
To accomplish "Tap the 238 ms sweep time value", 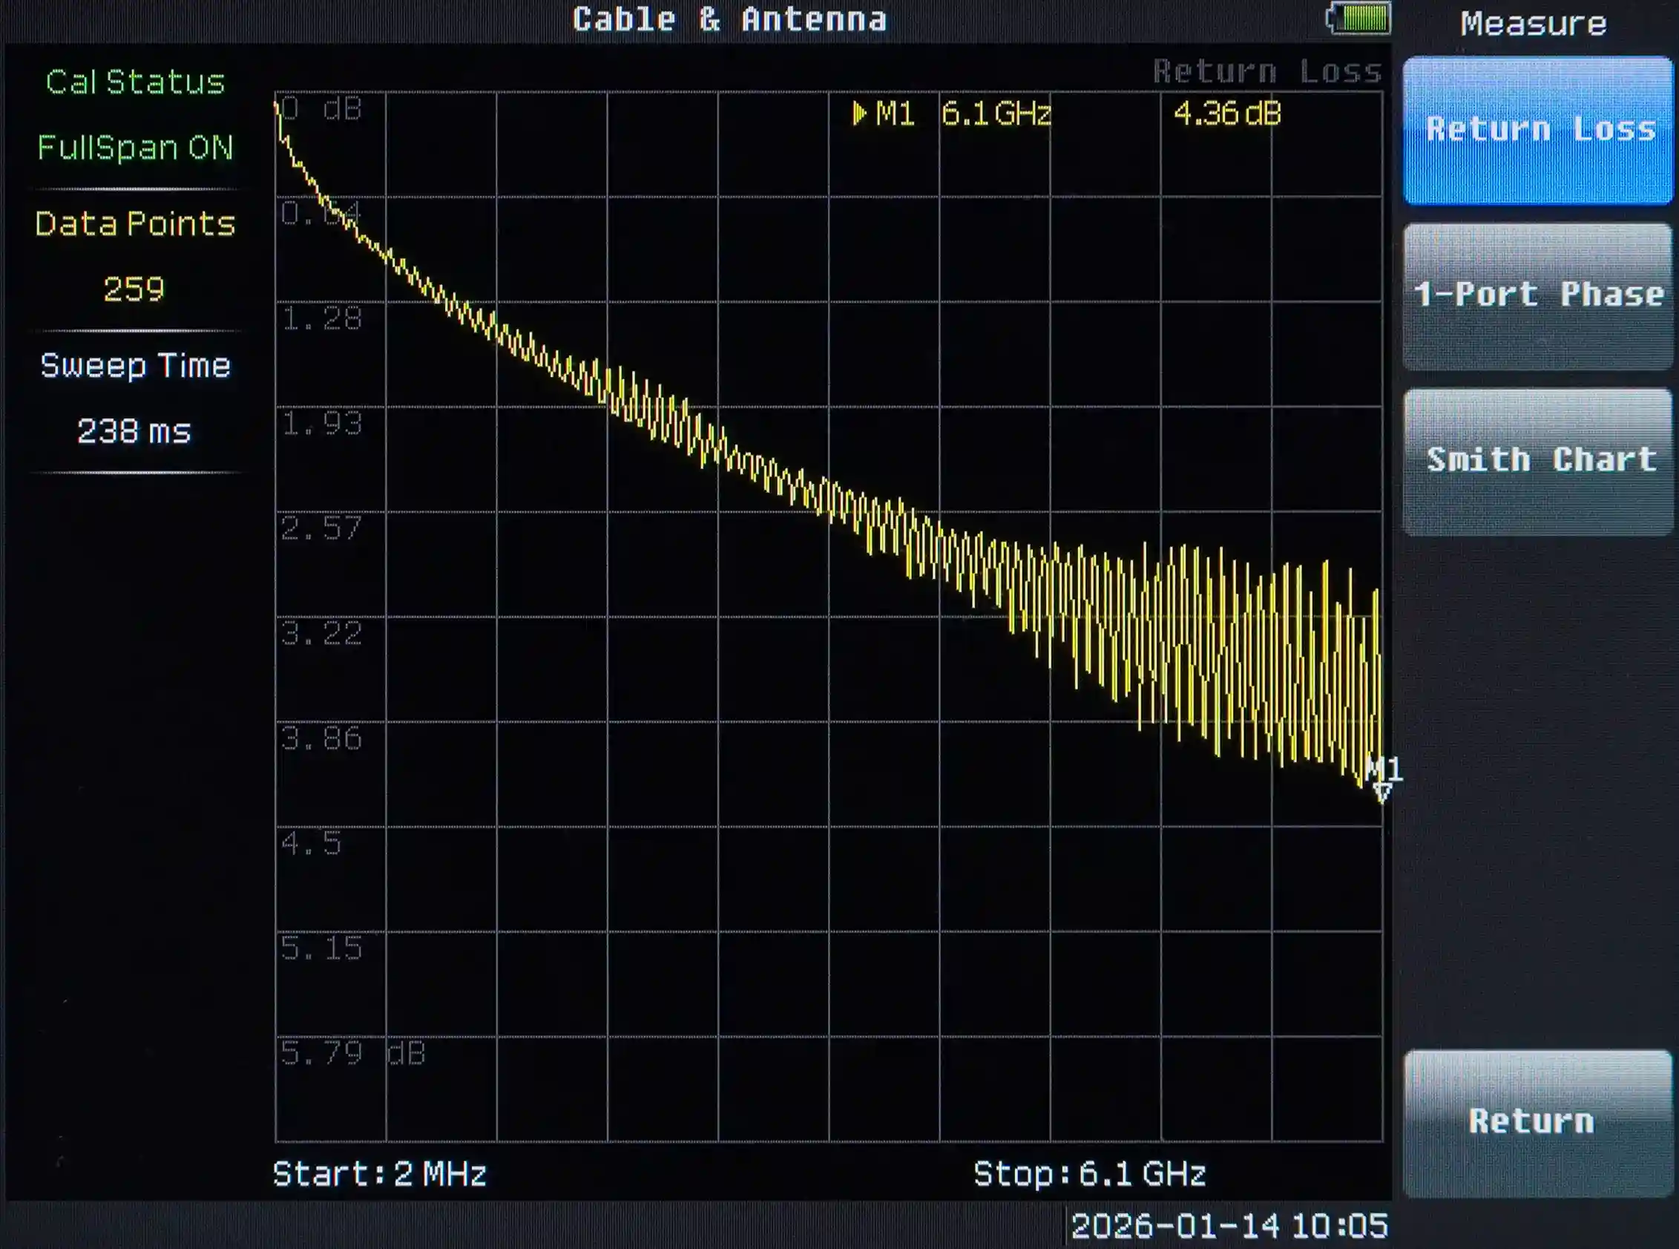I will [x=134, y=431].
